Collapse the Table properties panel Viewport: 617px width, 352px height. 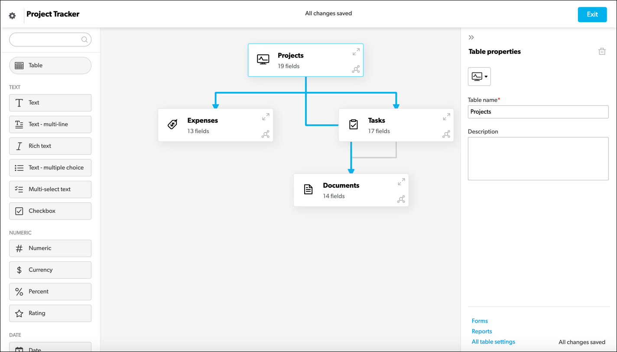(471, 38)
